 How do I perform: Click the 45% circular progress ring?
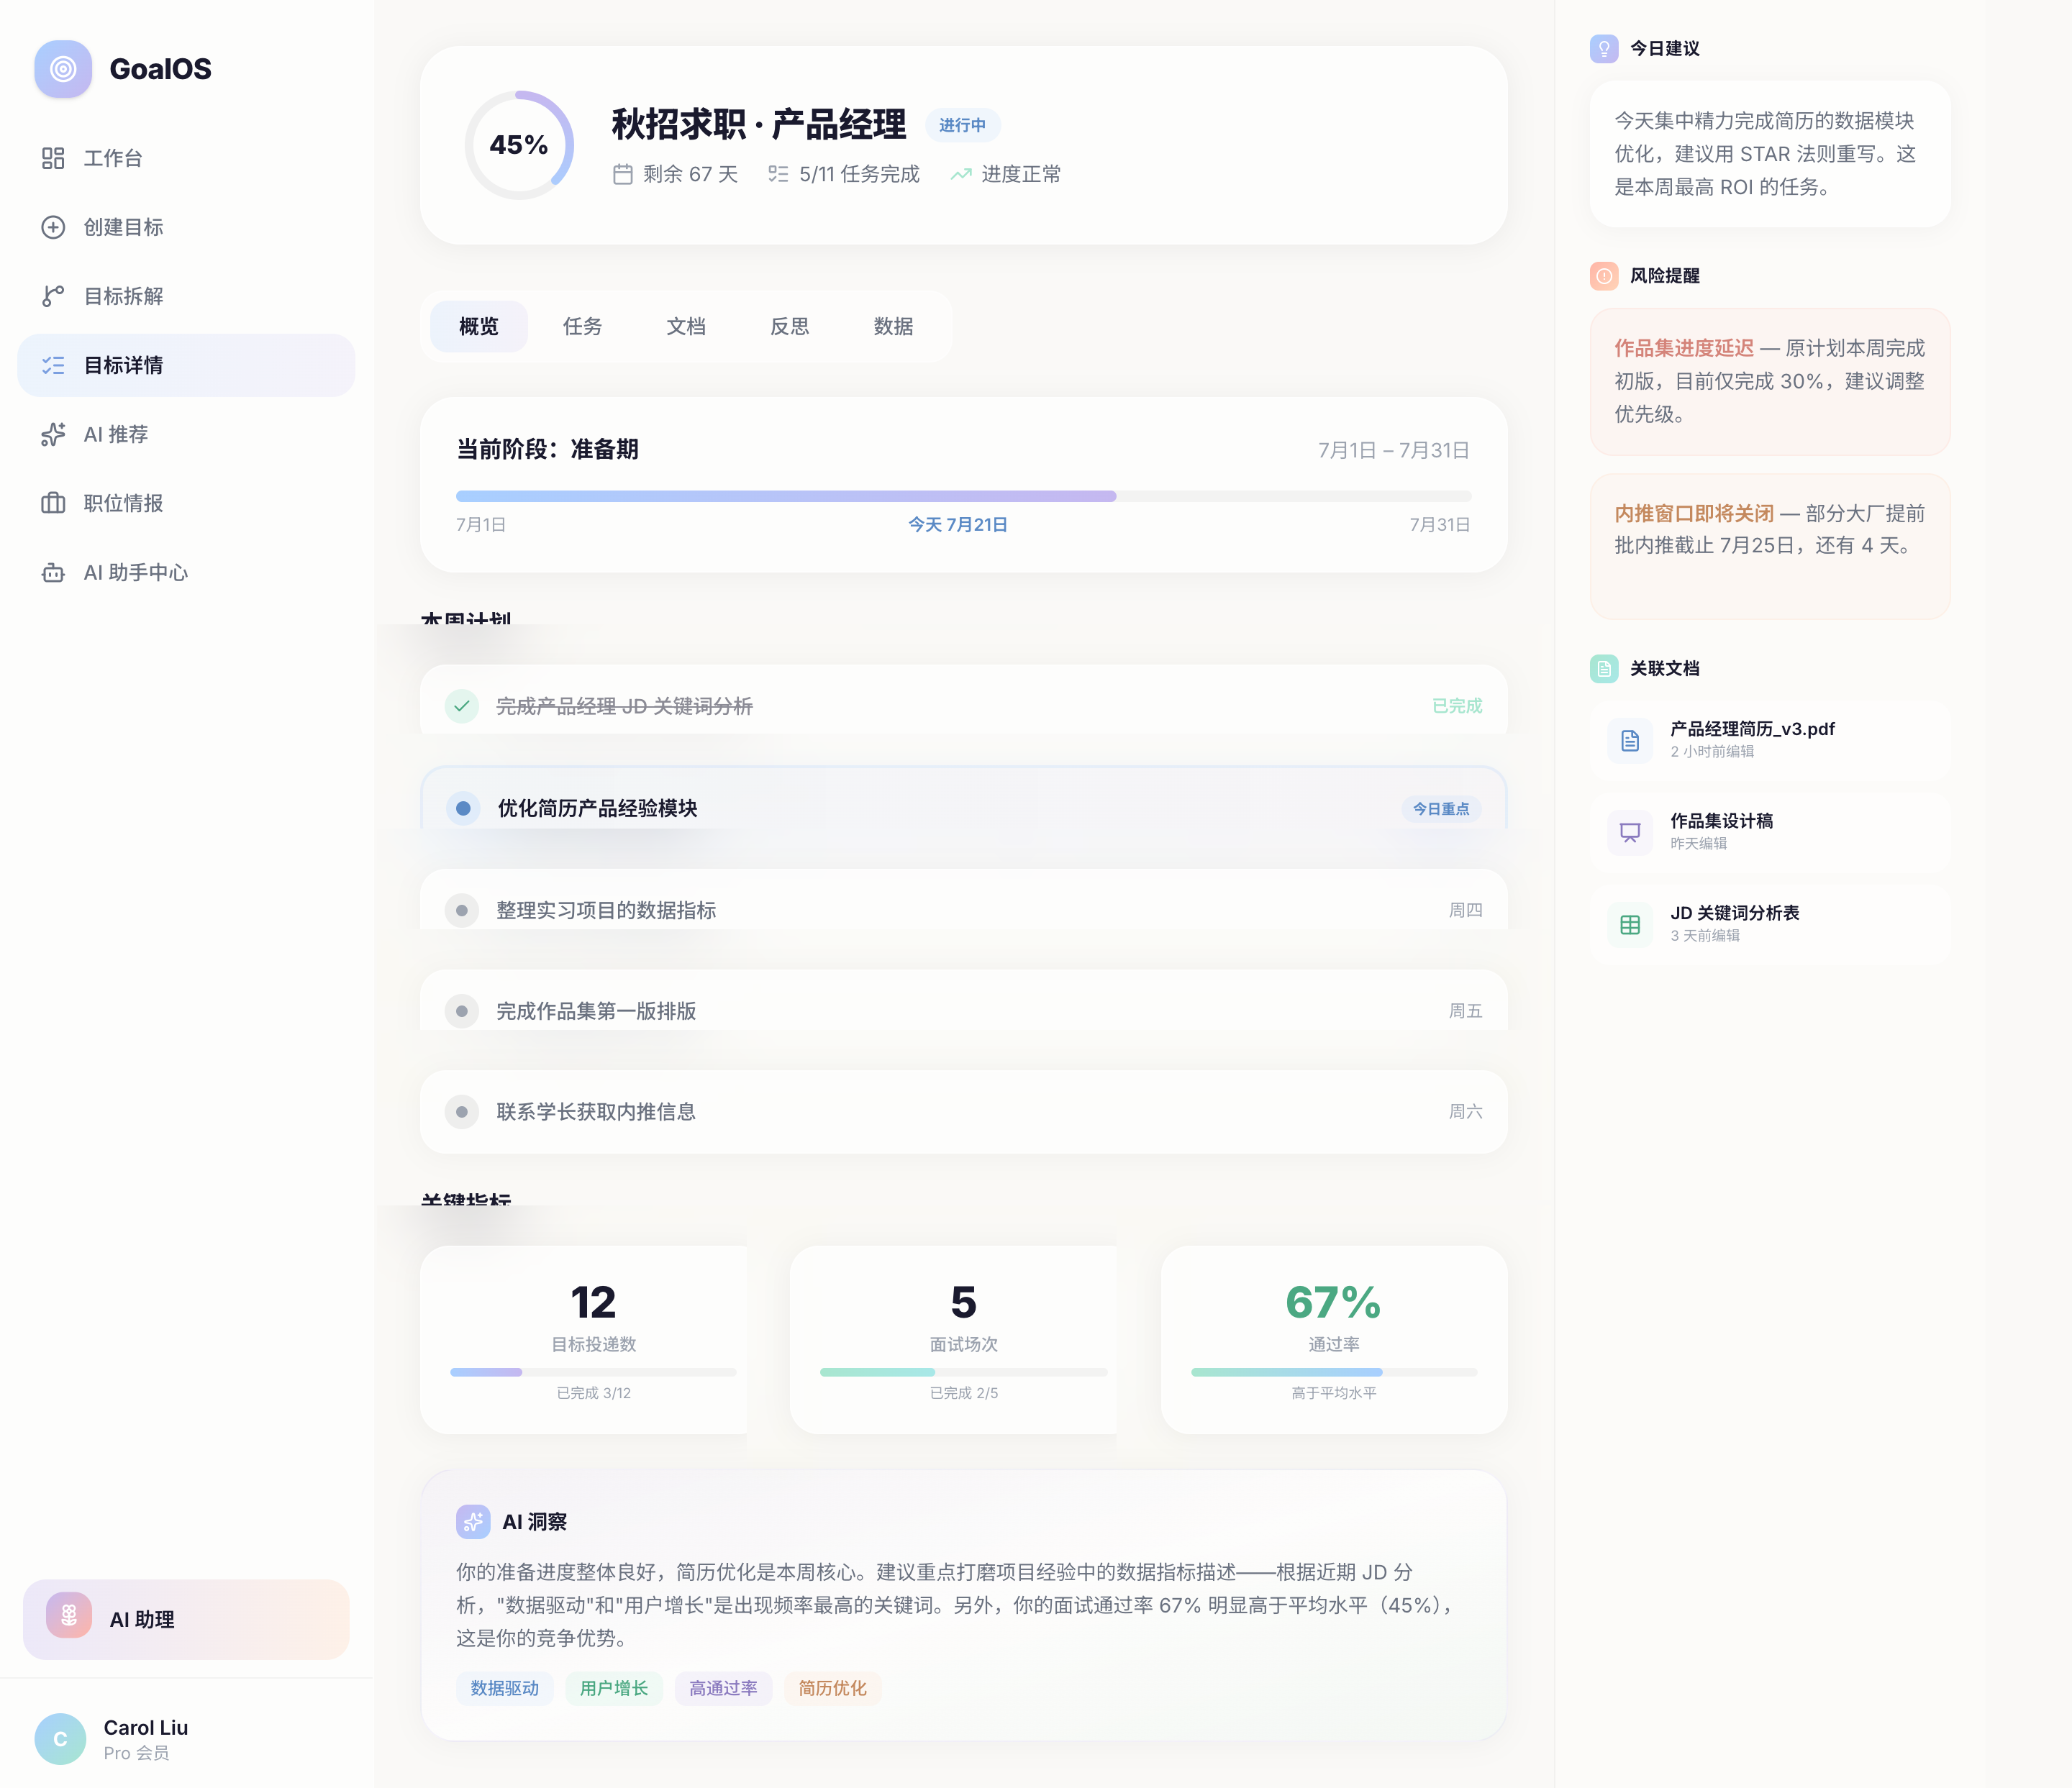[x=519, y=145]
